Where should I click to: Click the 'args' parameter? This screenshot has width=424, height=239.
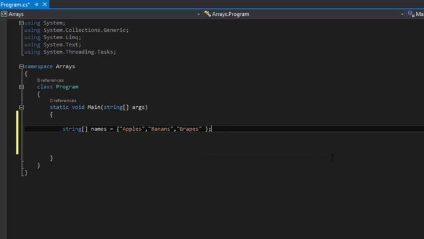pos(138,108)
